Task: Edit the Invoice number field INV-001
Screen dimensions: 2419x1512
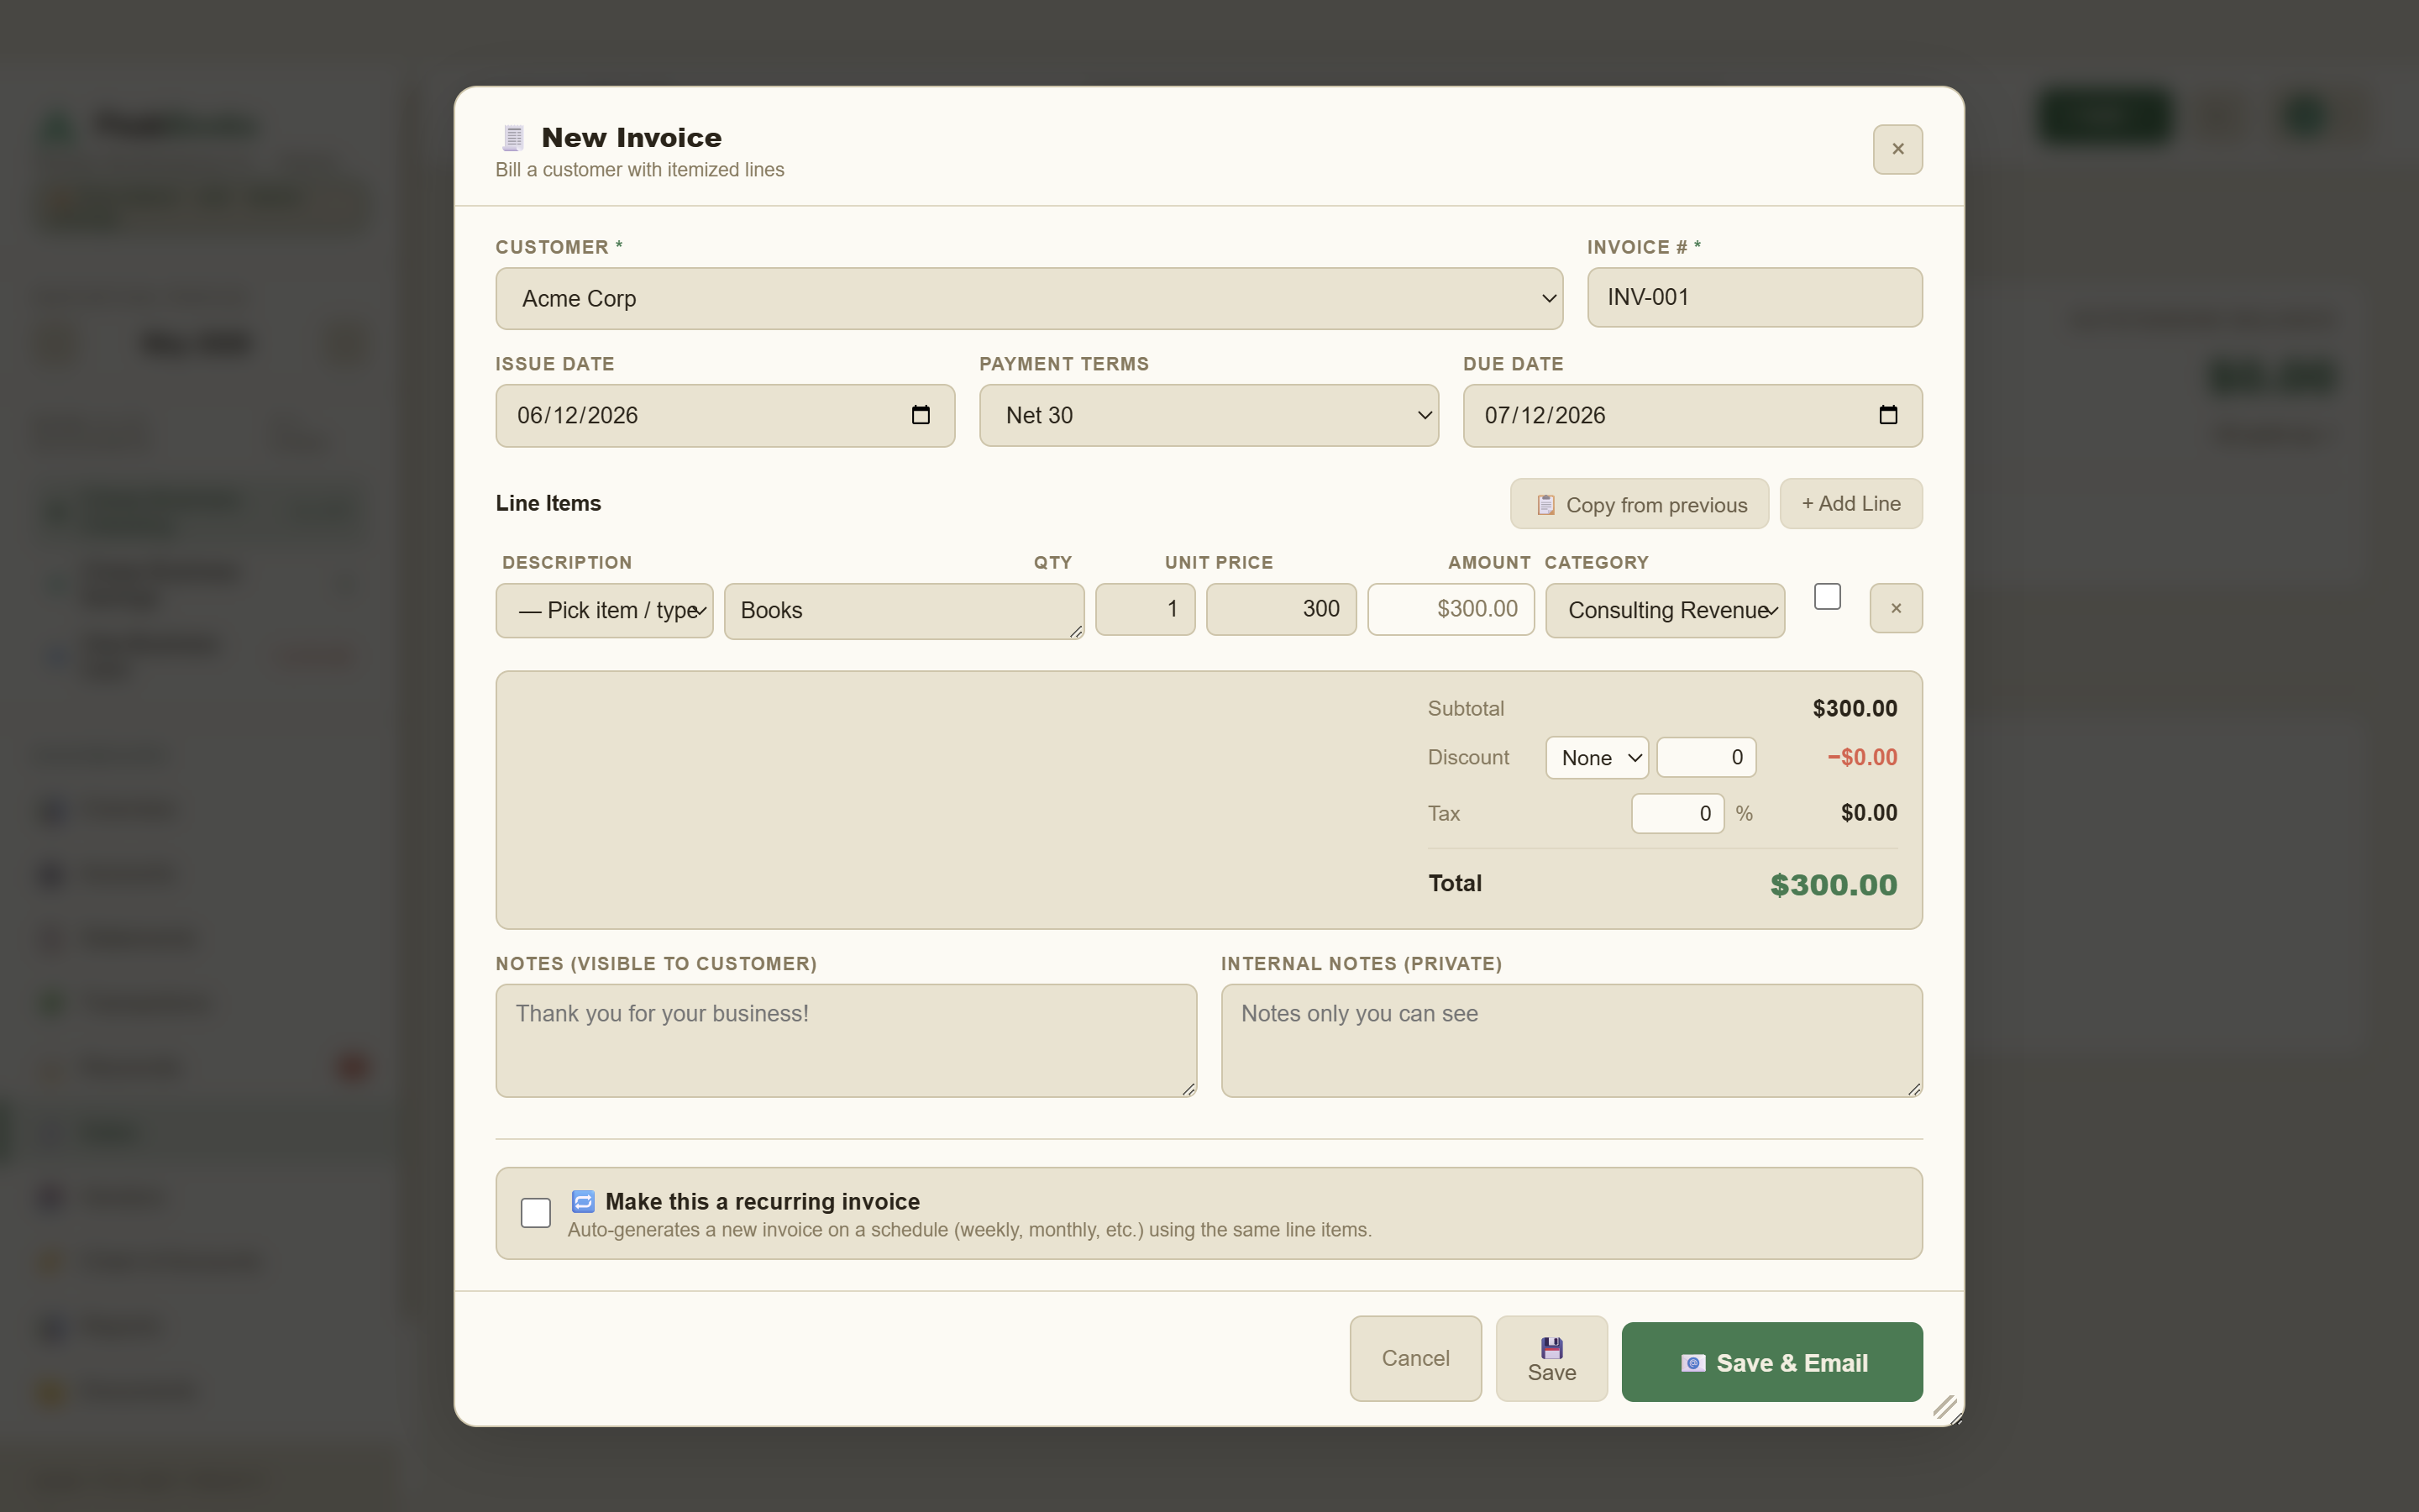Action: [x=1755, y=297]
